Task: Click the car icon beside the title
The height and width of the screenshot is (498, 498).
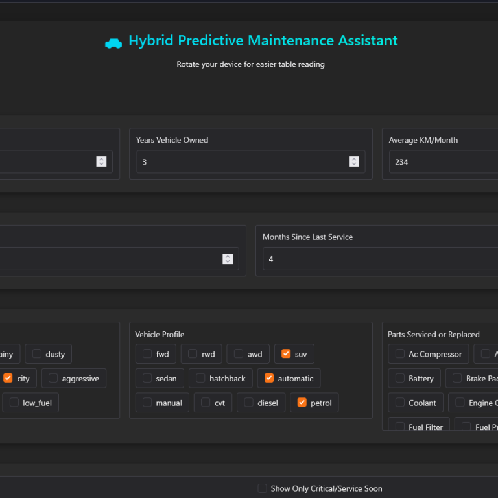Action: click(113, 43)
